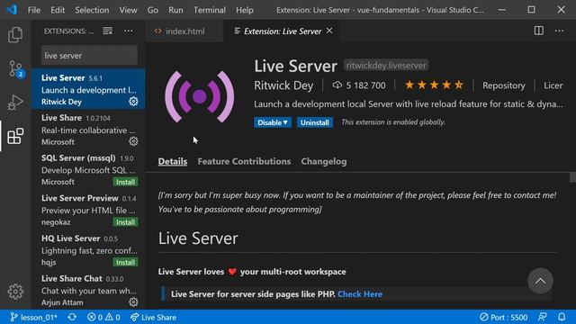Open problems panel from errors and warnings count
The height and width of the screenshot is (324, 576).
coord(104,317)
